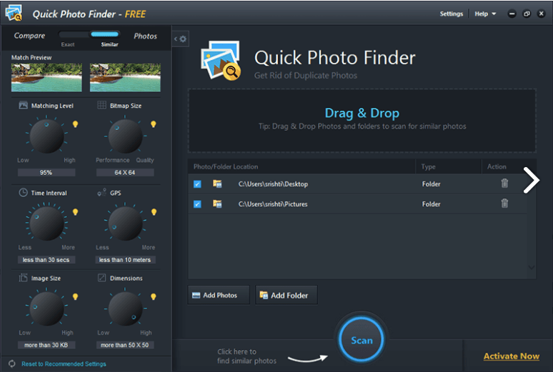Collapse the settings panel with gear arrow

tap(180, 39)
